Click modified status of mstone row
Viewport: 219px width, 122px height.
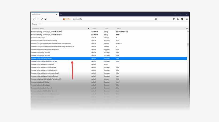(95, 35)
